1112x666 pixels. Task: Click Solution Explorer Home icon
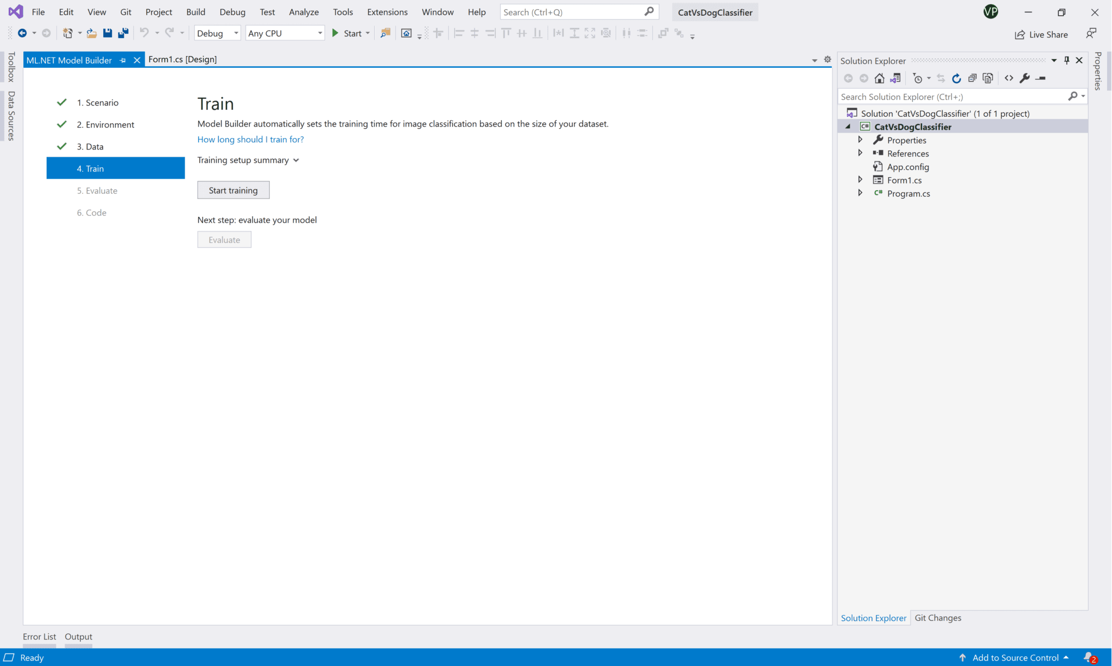pyautogui.click(x=879, y=78)
